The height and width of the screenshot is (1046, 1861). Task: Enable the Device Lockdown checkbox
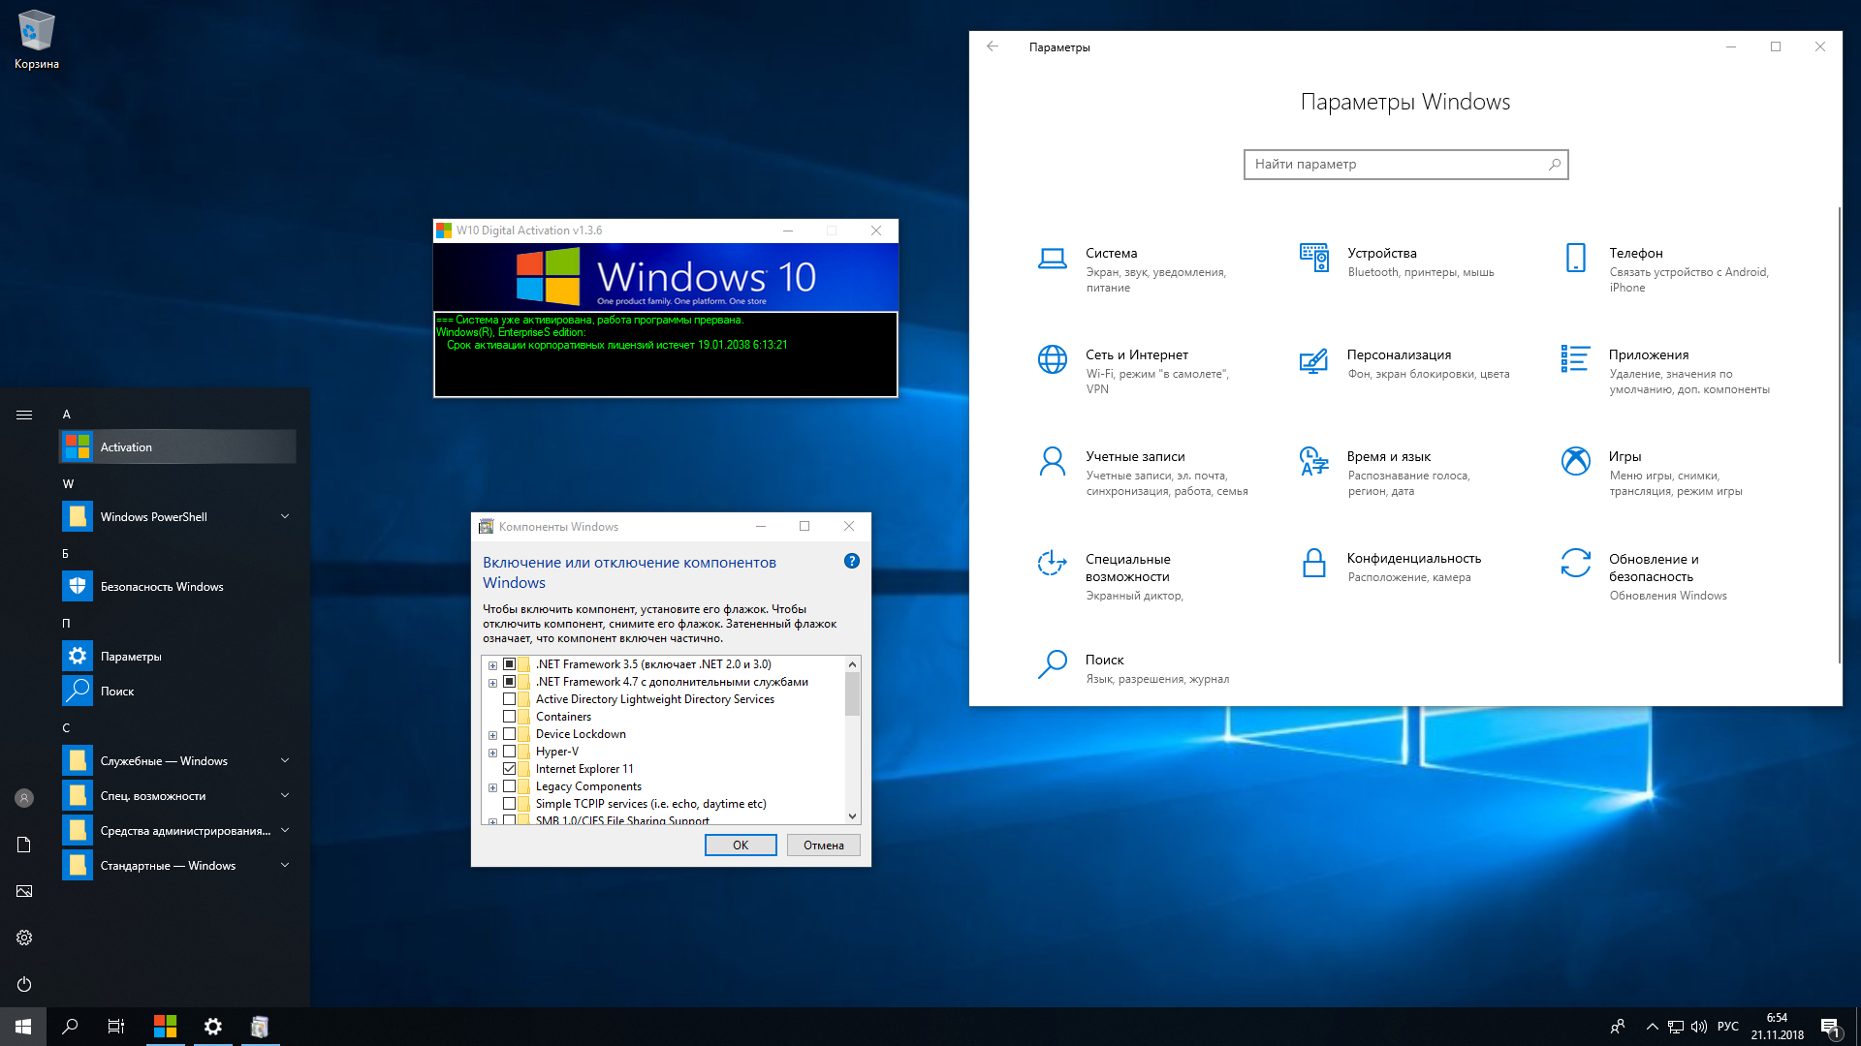(x=509, y=734)
